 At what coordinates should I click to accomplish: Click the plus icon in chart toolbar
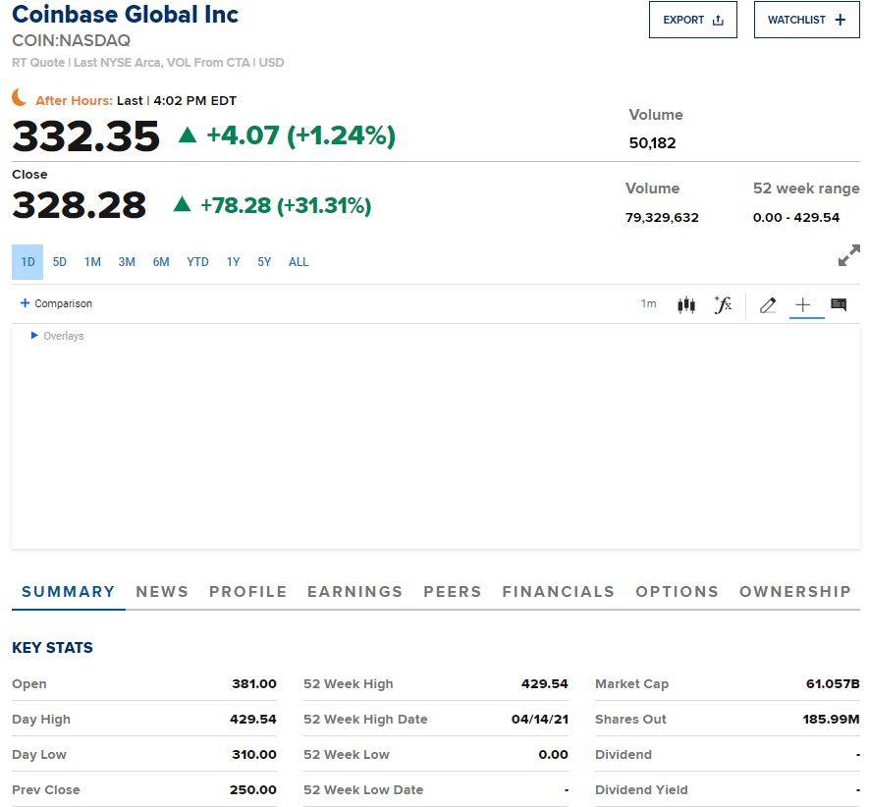pos(804,304)
